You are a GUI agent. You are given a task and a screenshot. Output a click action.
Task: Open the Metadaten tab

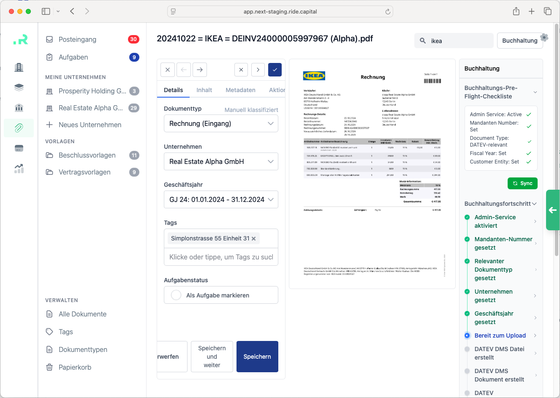tap(240, 90)
